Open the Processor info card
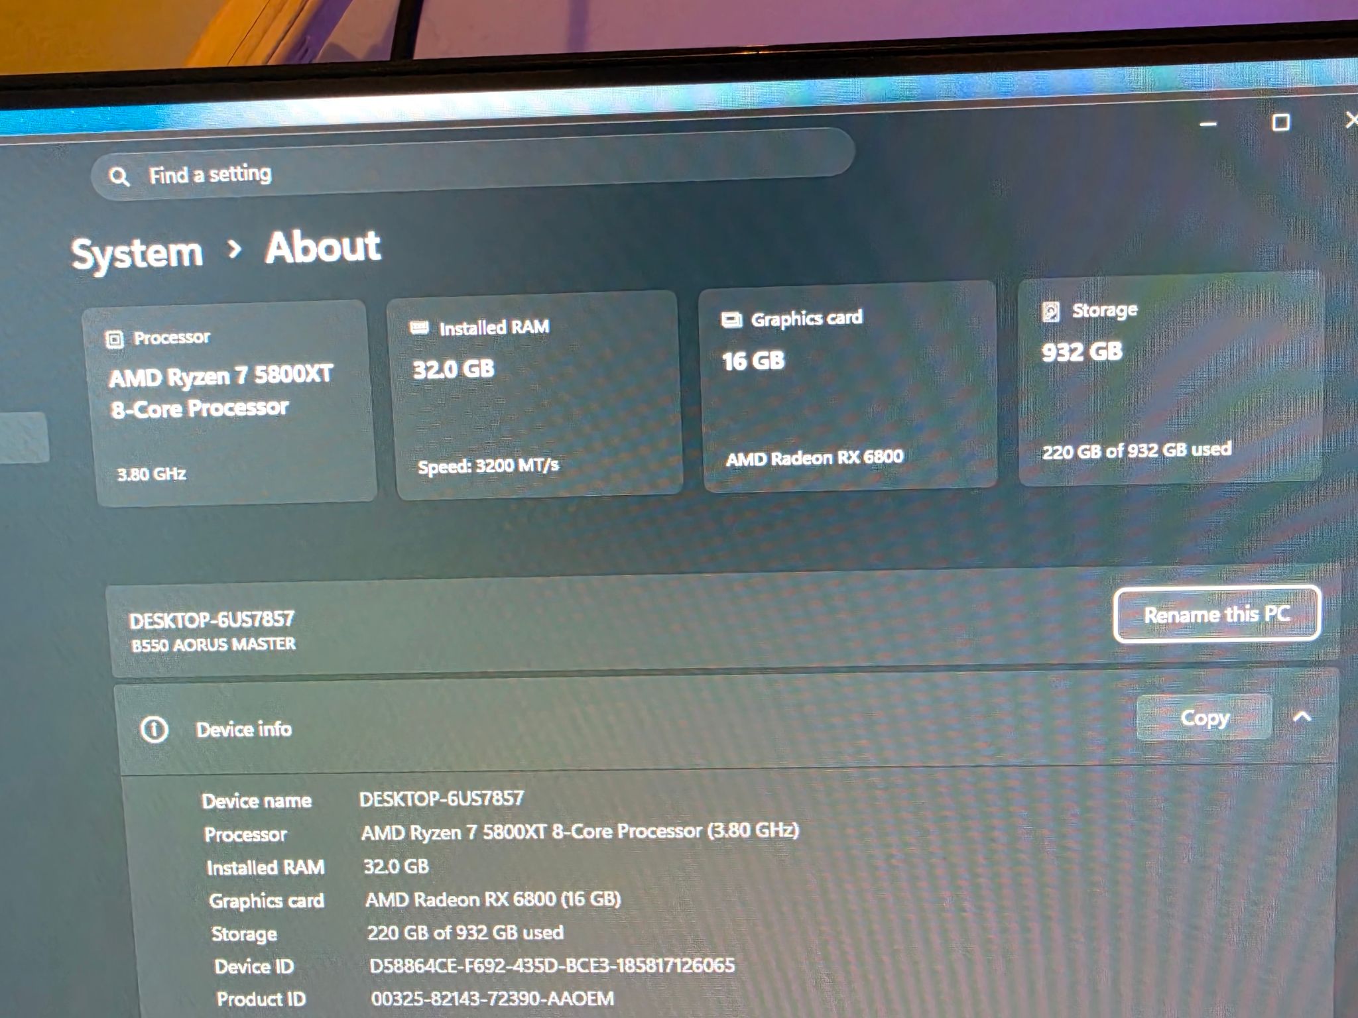The width and height of the screenshot is (1358, 1018). tap(229, 404)
